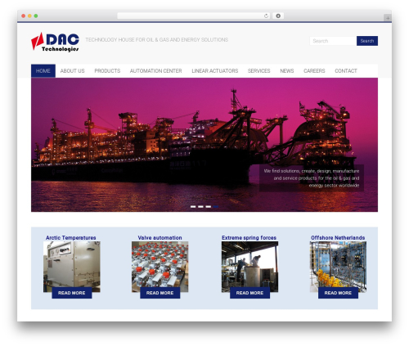Select the first slider indicator dash
The width and height of the screenshot is (409, 346).
pos(193,207)
